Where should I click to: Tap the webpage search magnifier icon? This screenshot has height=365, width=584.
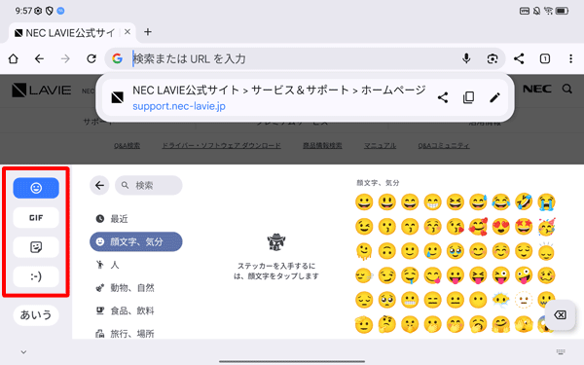point(566,89)
